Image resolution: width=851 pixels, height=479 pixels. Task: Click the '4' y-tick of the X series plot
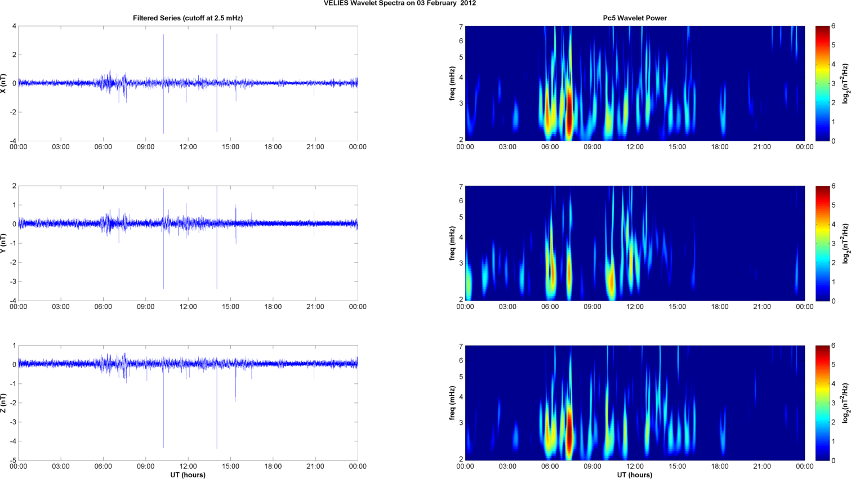[14, 26]
